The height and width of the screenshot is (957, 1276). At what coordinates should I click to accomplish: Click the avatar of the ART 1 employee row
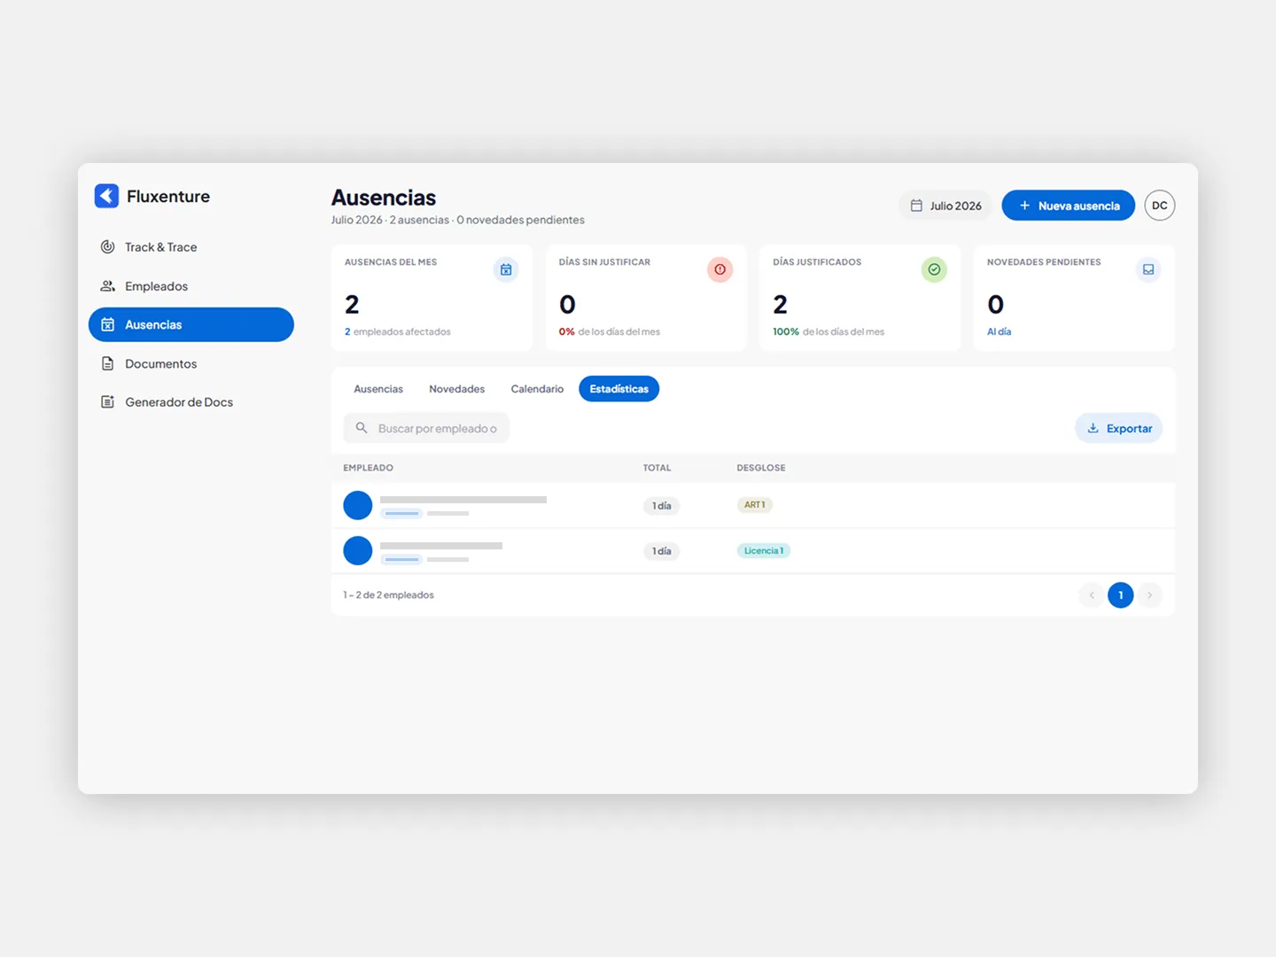point(358,505)
